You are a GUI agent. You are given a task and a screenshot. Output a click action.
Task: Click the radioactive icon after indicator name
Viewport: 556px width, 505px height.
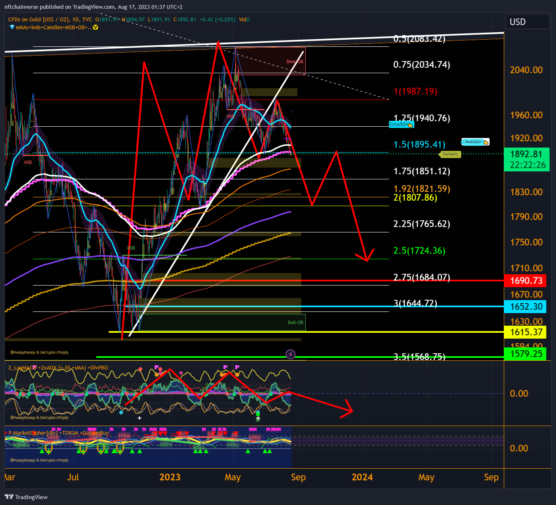tap(96, 28)
